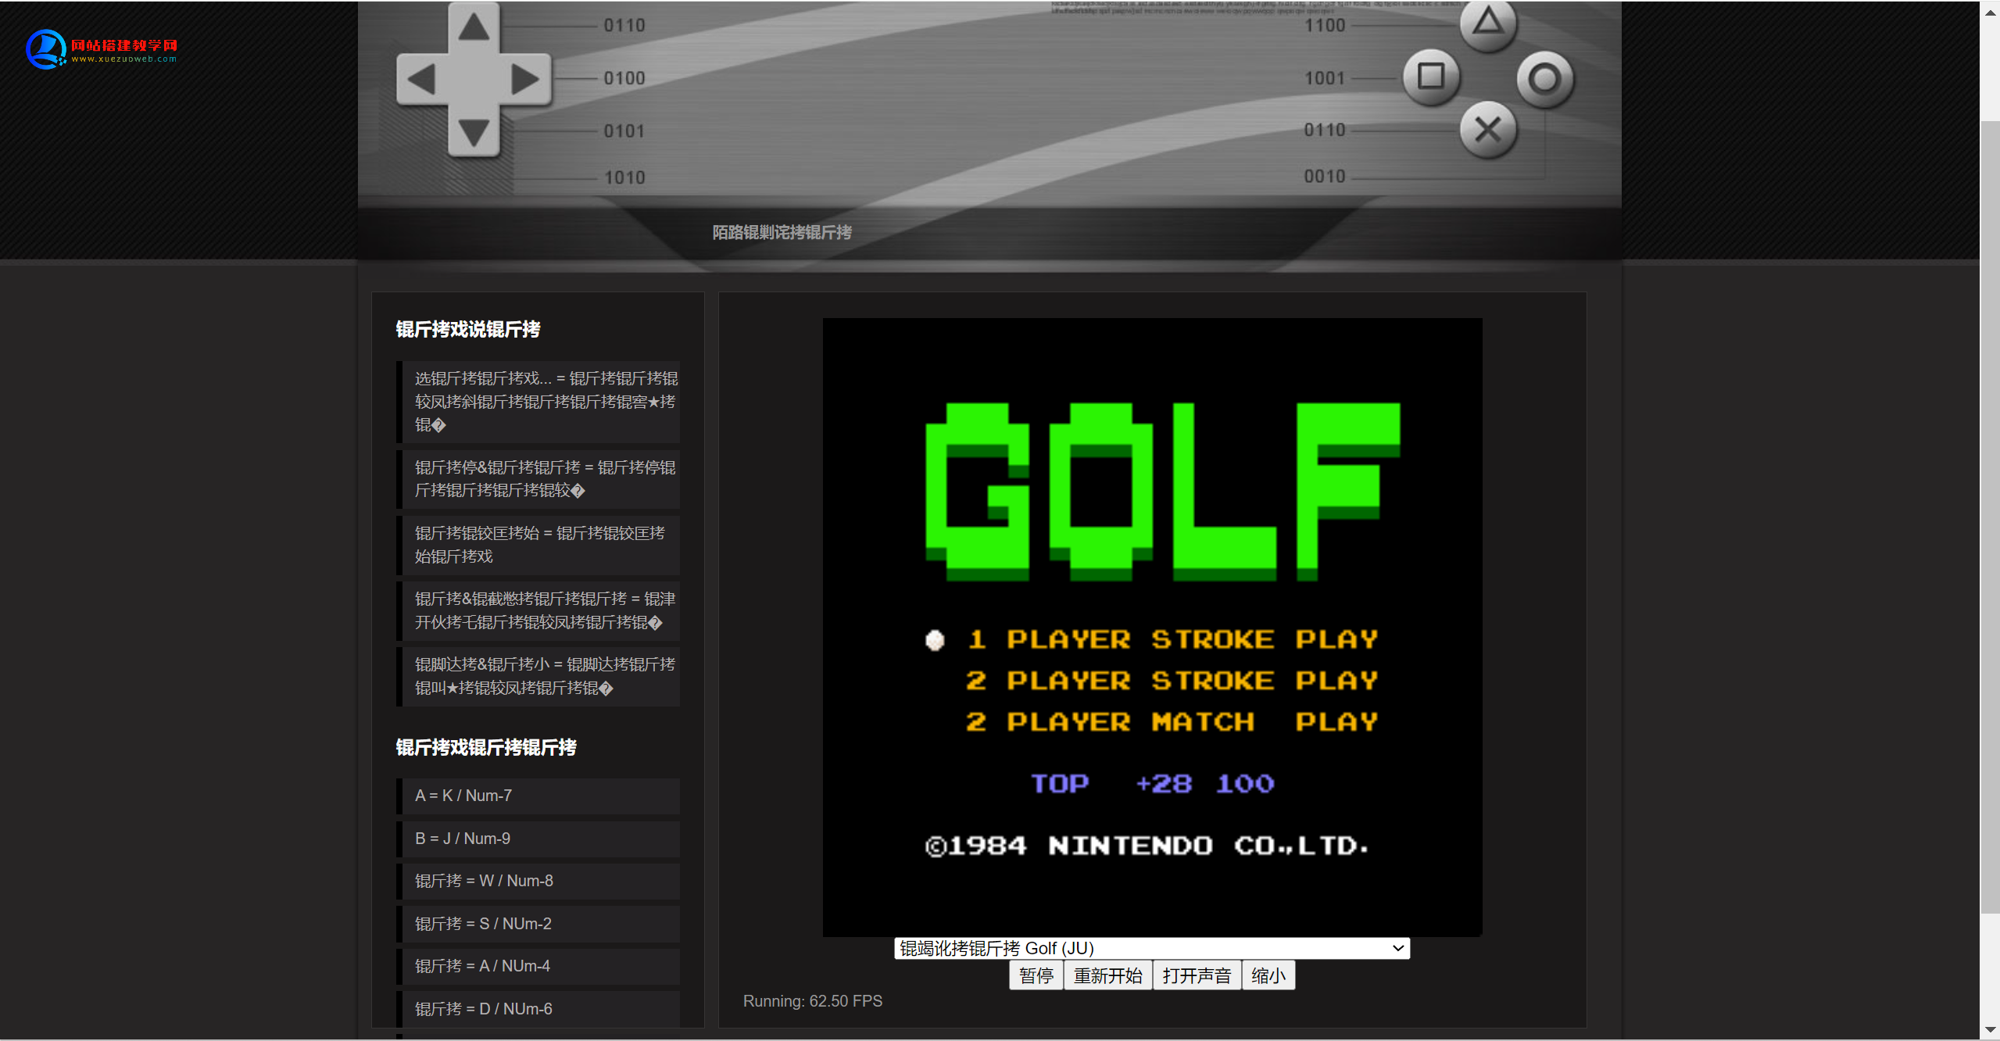Click the '= W / Num-8' row

point(538,881)
